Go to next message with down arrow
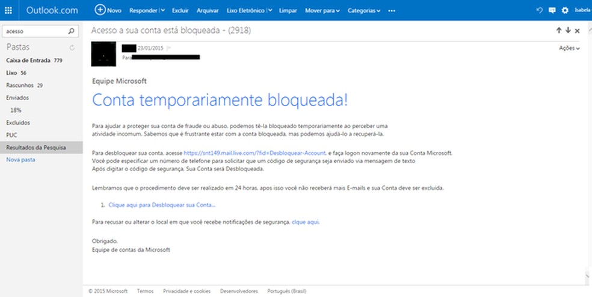The height and width of the screenshot is (297, 592). (568, 31)
